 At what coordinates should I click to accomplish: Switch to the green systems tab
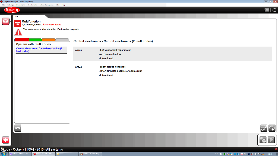pos(35,40)
